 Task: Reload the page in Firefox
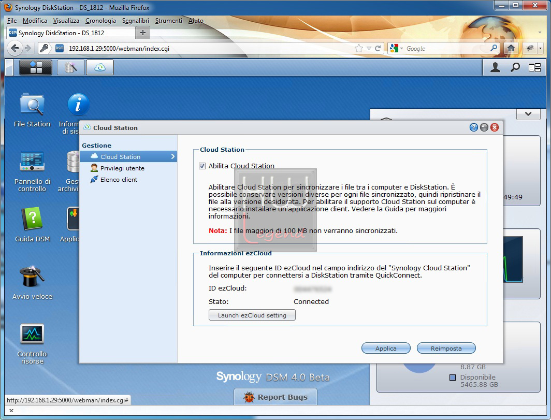(x=378, y=48)
